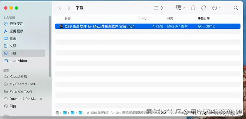Open 应用程序 in the sidebar

[23, 31]
